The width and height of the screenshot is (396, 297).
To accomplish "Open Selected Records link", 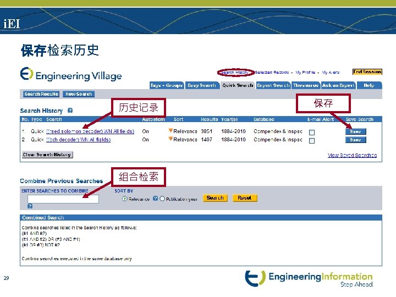I will [272, 73].
